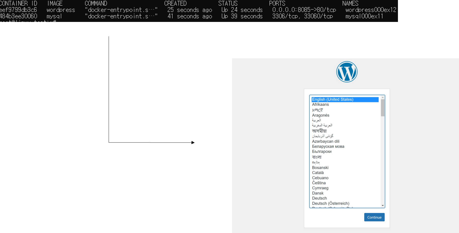Screen dimensions: 459x233
Task: Click the mysql image name in terminal
Action: pos(54,16)
